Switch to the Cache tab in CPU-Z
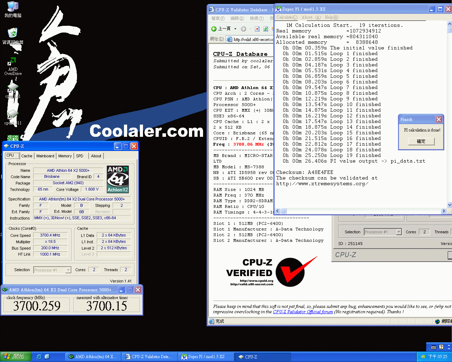Screen dimensions: 452x362 (27, 156)
